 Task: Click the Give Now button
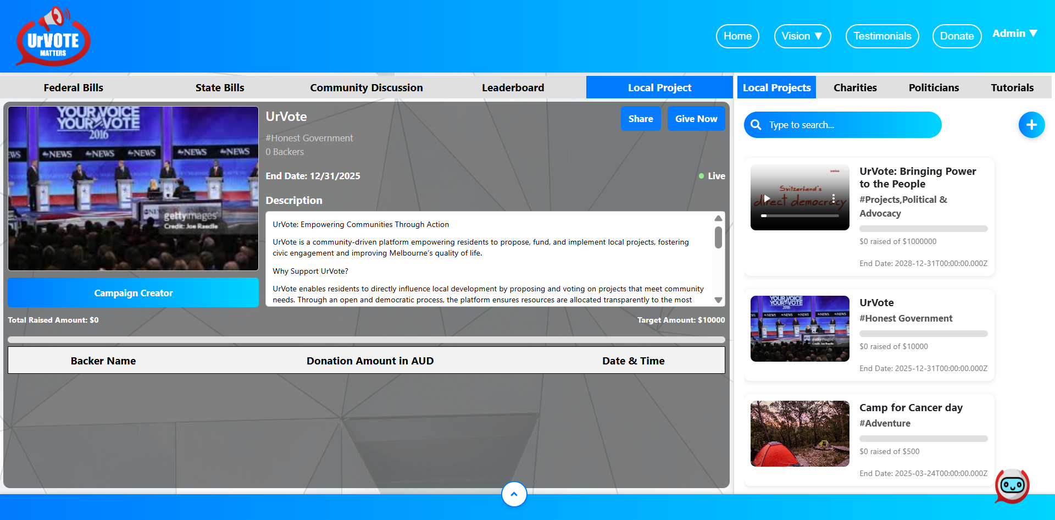click(696, 119)
